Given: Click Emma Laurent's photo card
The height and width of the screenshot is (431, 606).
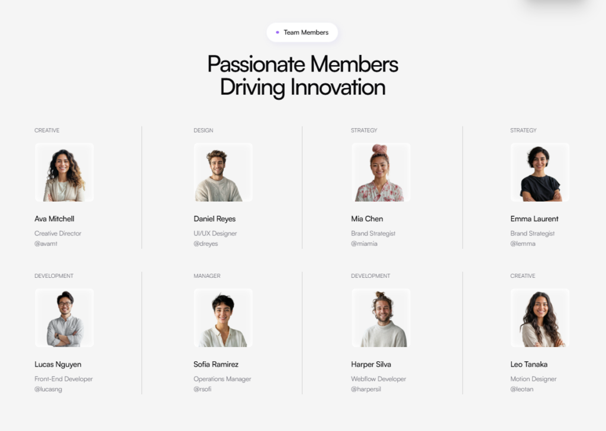Looking at the screenshot, I should (540, 172).
